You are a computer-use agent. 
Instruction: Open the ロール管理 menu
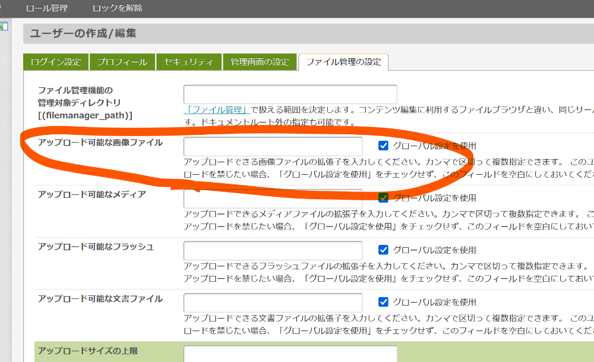click(47, 8)
